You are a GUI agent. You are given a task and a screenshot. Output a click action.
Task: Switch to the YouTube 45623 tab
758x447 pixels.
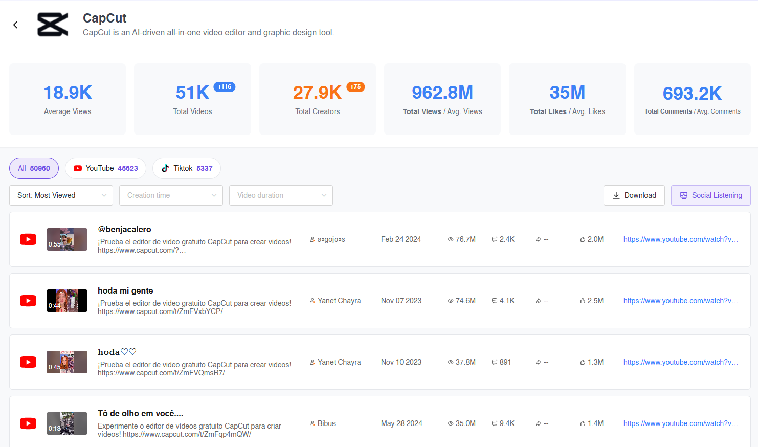pyautogui.click(x=105, y=168)
